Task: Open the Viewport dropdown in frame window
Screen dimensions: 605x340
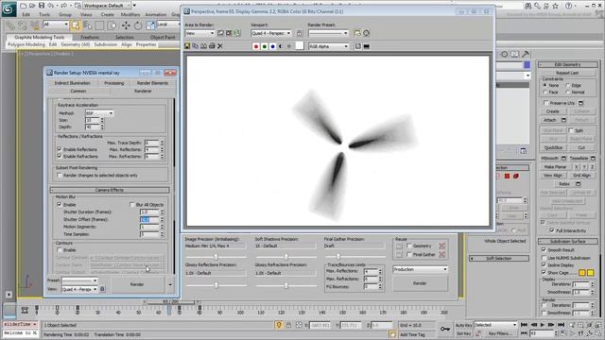Action: pyautogui.click(x=271, y=34)
